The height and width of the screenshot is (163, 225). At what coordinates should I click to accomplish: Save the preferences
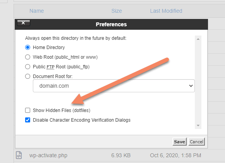[x=179, y=142]
